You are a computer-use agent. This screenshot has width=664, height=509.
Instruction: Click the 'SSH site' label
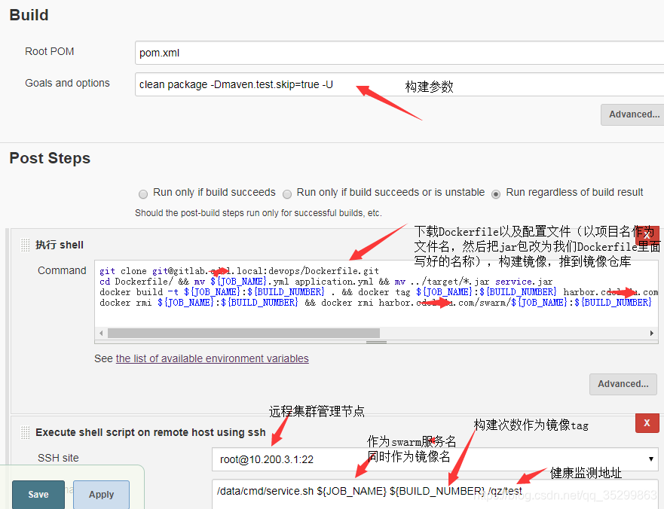(x=58, y=458)
